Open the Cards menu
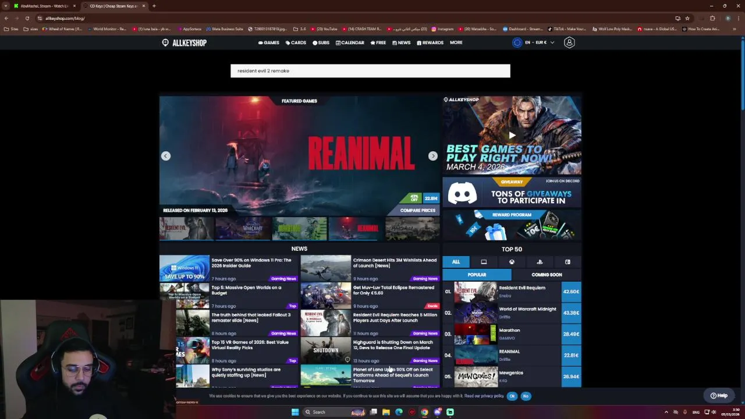This screenshot has width=745, height=419. click(x=296, y=42)
